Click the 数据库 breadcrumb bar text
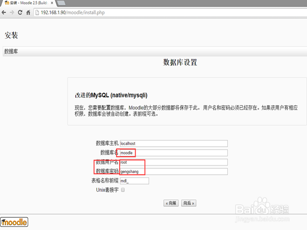The image size is (307, 230). coord(11,52)
